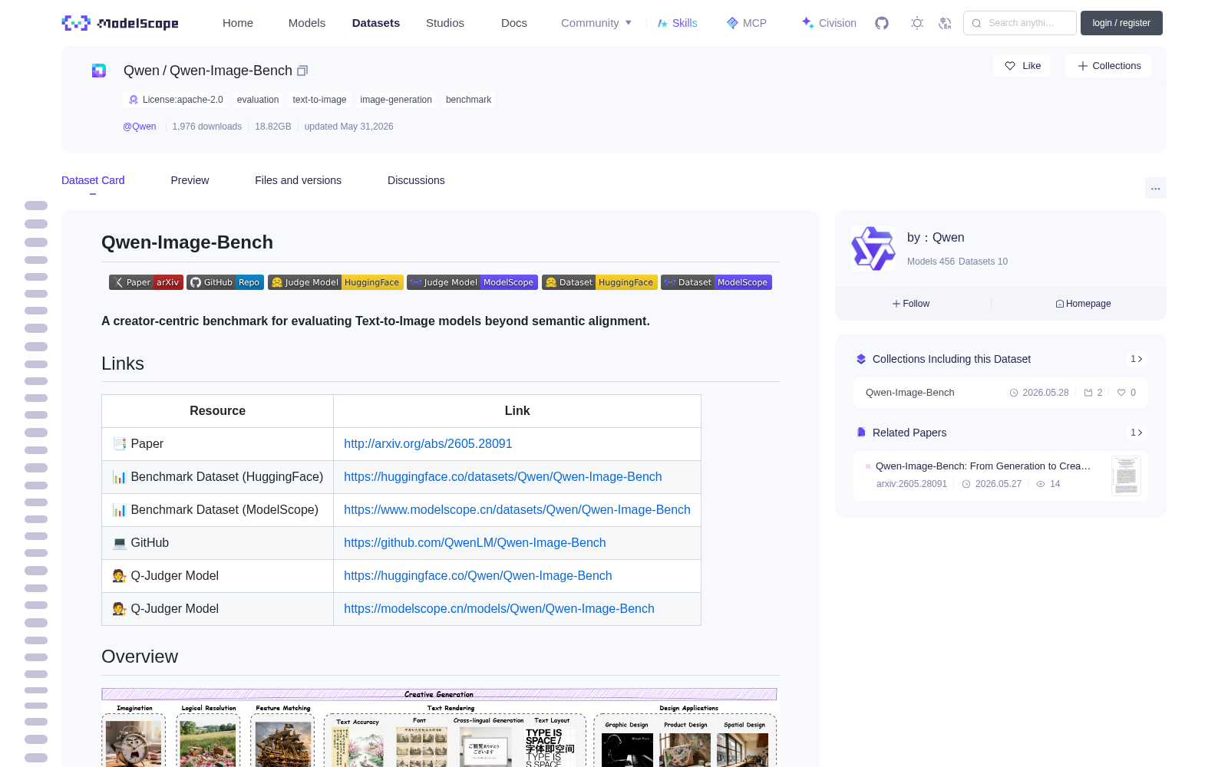Click the 1,976 downloads text
This screenshot has height=767, width=1228.
tap(207, 127)
